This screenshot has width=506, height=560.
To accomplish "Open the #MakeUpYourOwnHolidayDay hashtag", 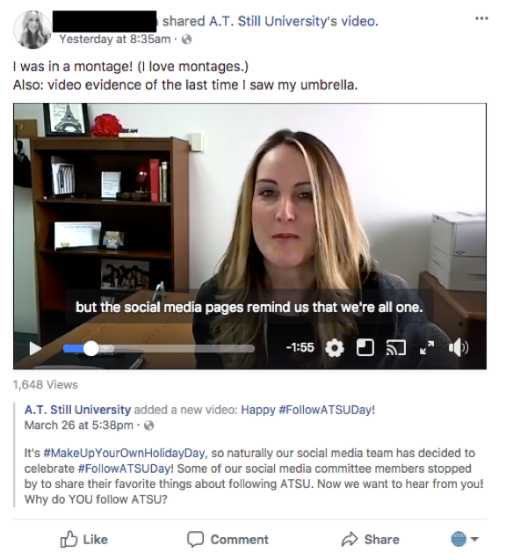I will click(x=124, y=453).
